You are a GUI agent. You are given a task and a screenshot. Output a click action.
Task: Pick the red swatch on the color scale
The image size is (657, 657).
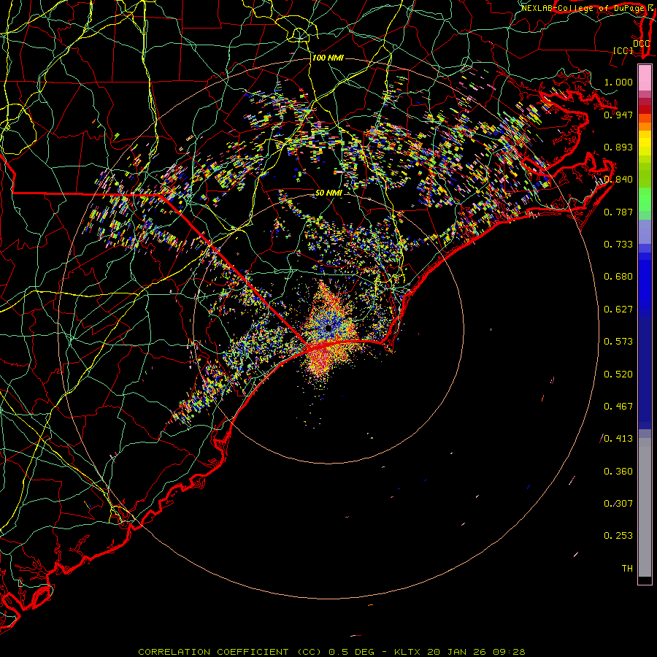[x=645, y=109]
